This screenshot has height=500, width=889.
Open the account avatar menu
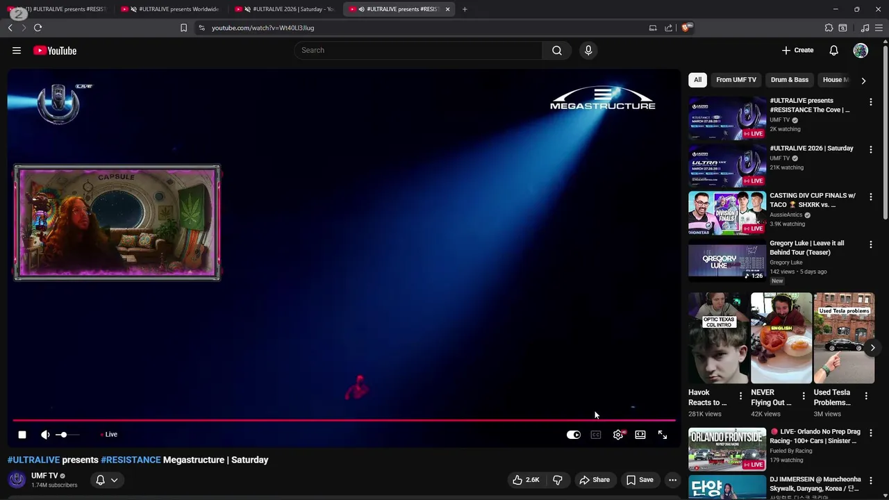coord(861,50)
